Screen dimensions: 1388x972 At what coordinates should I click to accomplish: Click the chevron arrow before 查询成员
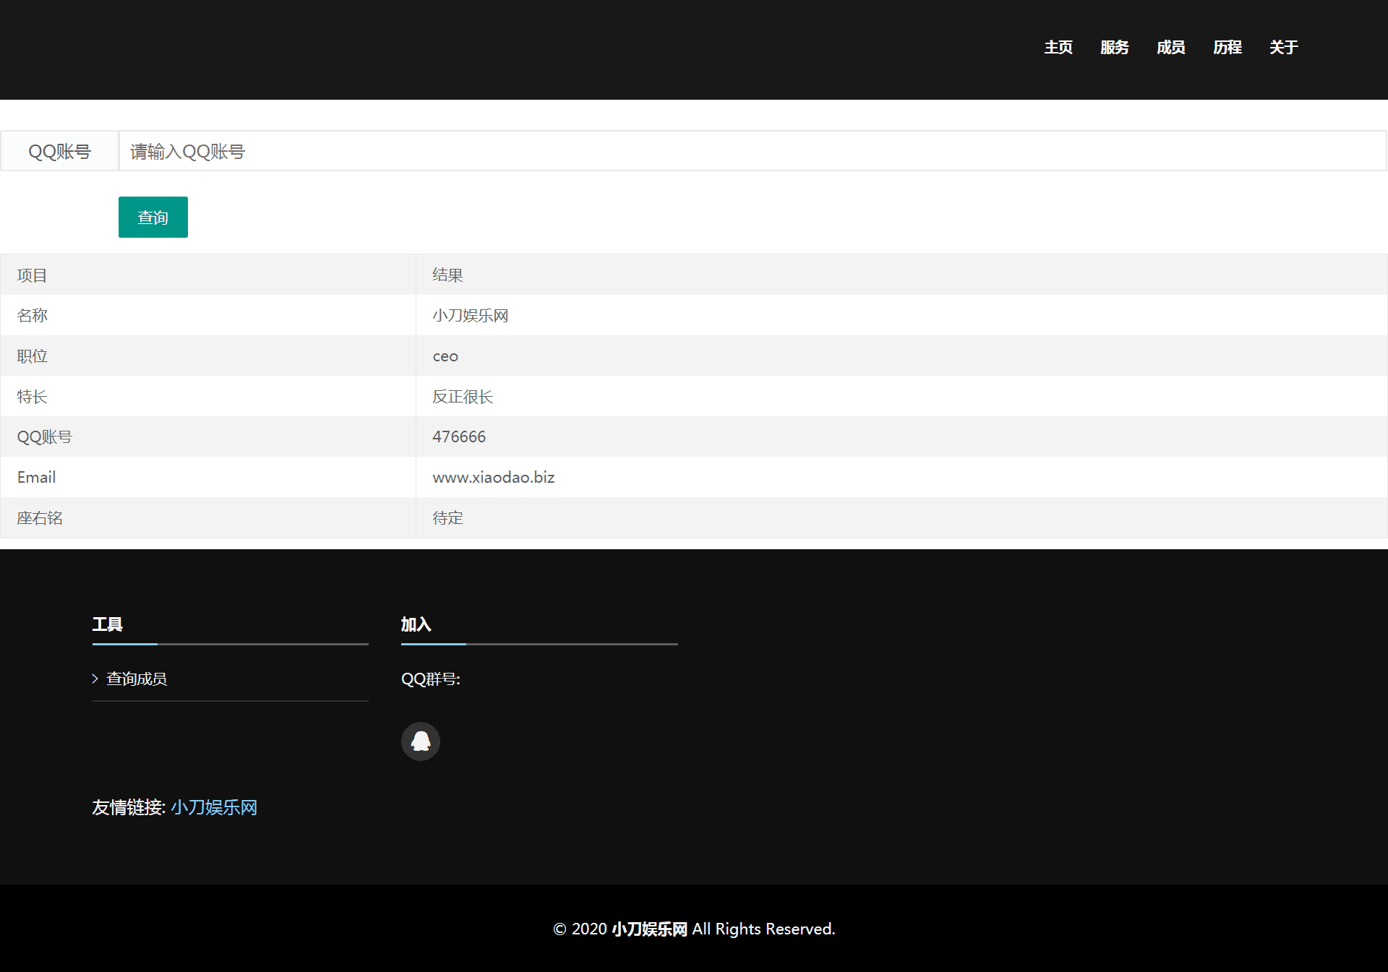95,679
